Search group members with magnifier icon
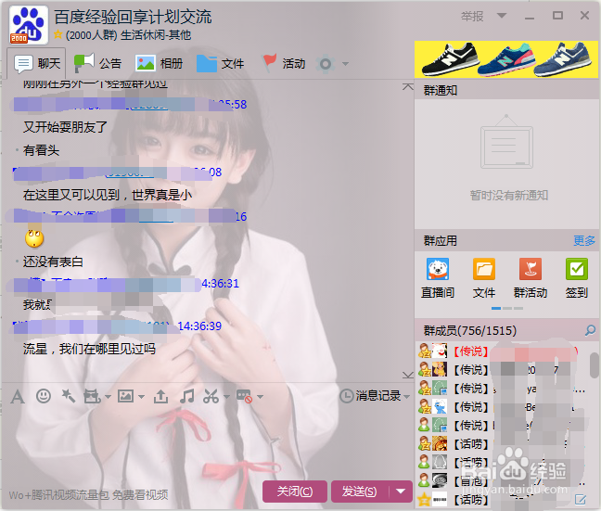The image size is (601, 511). point(590,330)
